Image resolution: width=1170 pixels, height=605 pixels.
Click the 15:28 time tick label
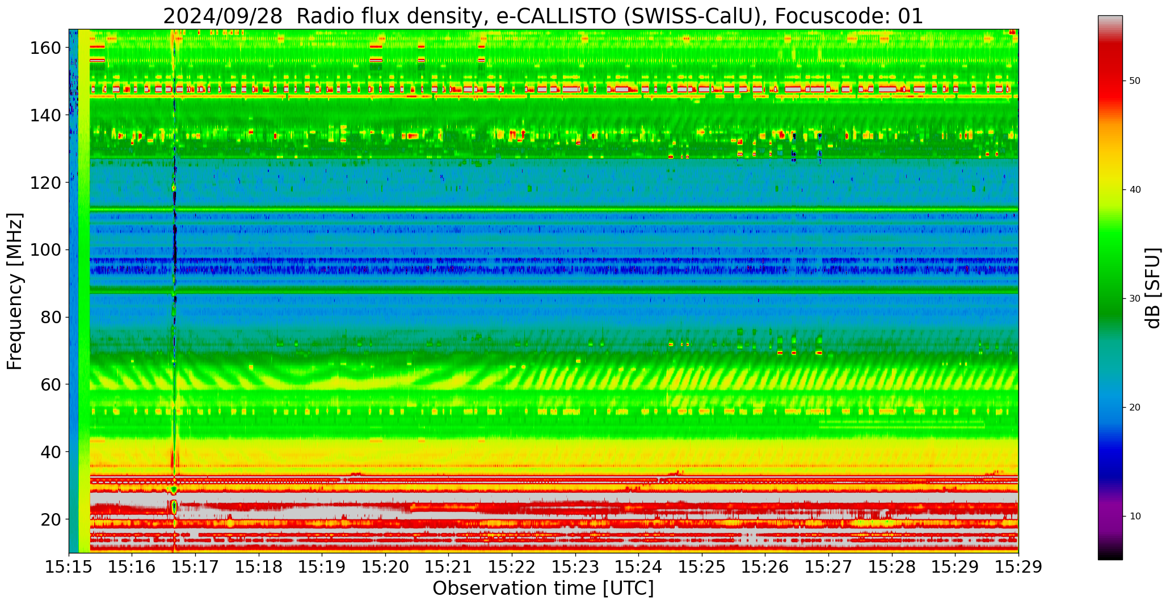click(891, 567)
